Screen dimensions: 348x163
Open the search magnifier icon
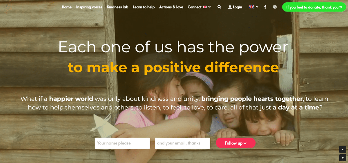pyautogui.click(x=219, y=7)
